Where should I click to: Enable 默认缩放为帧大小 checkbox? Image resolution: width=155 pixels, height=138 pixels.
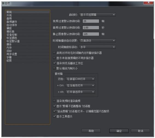pyautogui.click(x=54, y=68)
